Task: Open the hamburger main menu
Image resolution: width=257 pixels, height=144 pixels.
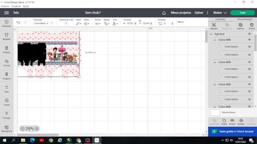Action: point(6,12)
